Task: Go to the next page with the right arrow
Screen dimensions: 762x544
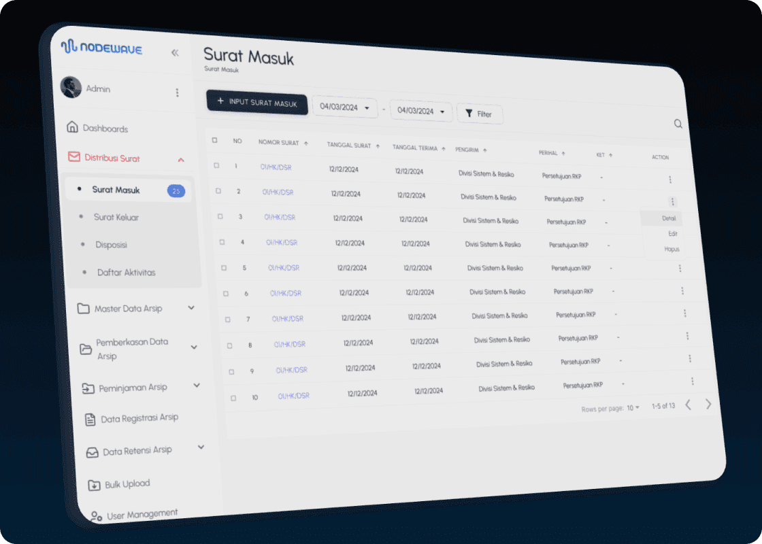Action: click(x=708, y=404)
